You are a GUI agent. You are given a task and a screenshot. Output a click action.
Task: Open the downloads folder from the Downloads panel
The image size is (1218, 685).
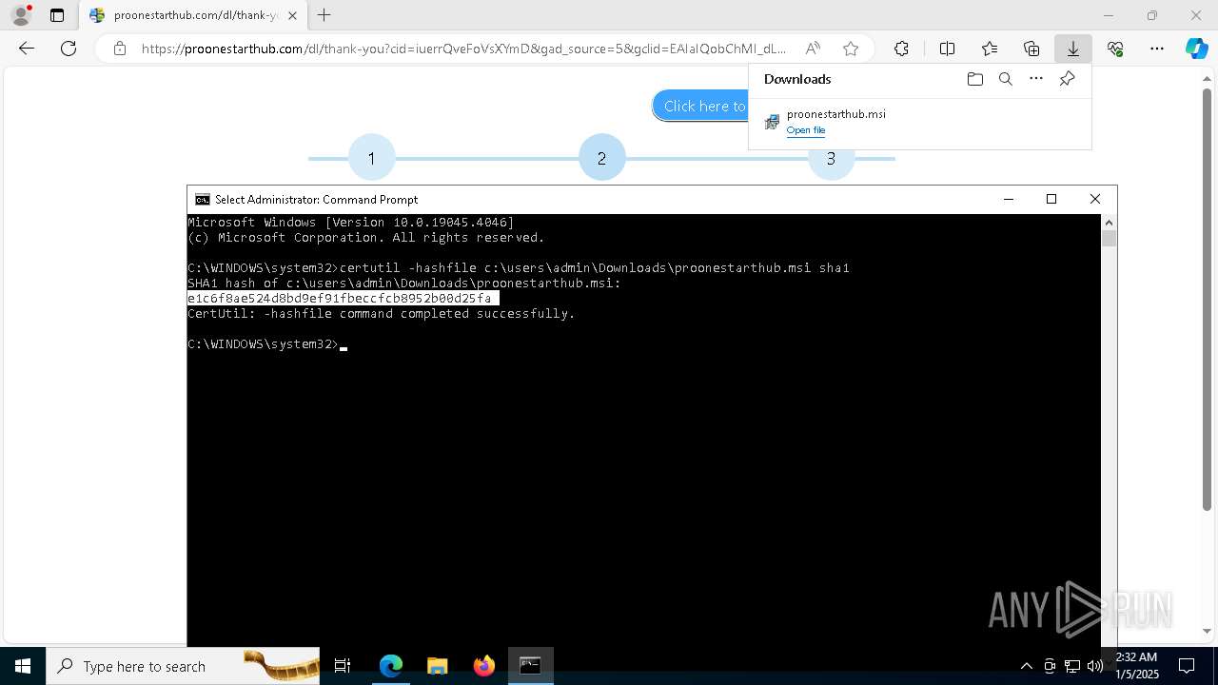point(974,79)
